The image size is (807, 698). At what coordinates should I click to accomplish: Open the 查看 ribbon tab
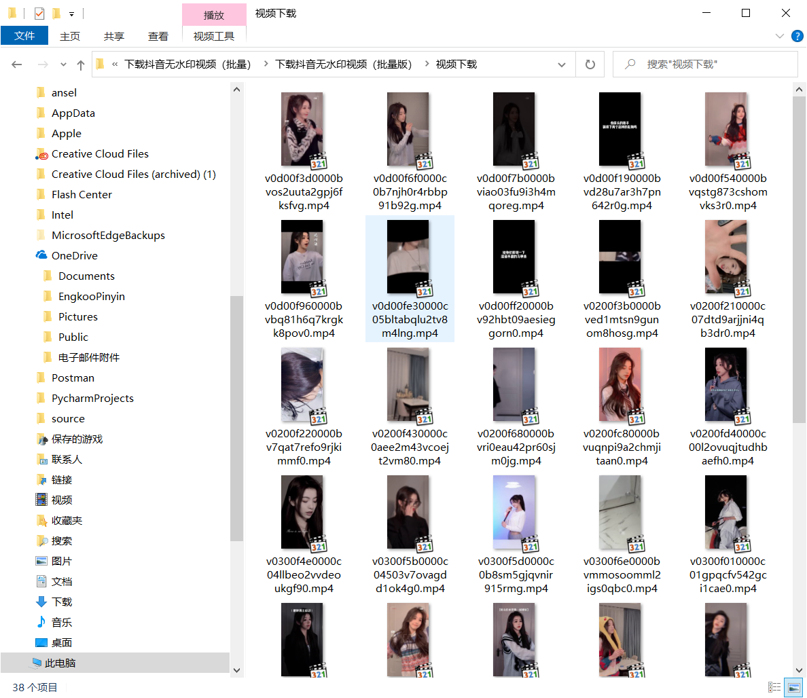click(x=158, y=36)
